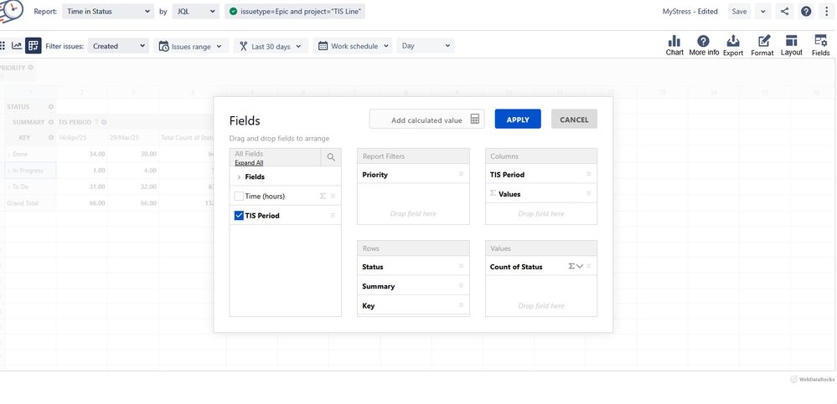Click the gear icon next to KEY header
Screen dimensions: 837x404
(51, 137)
